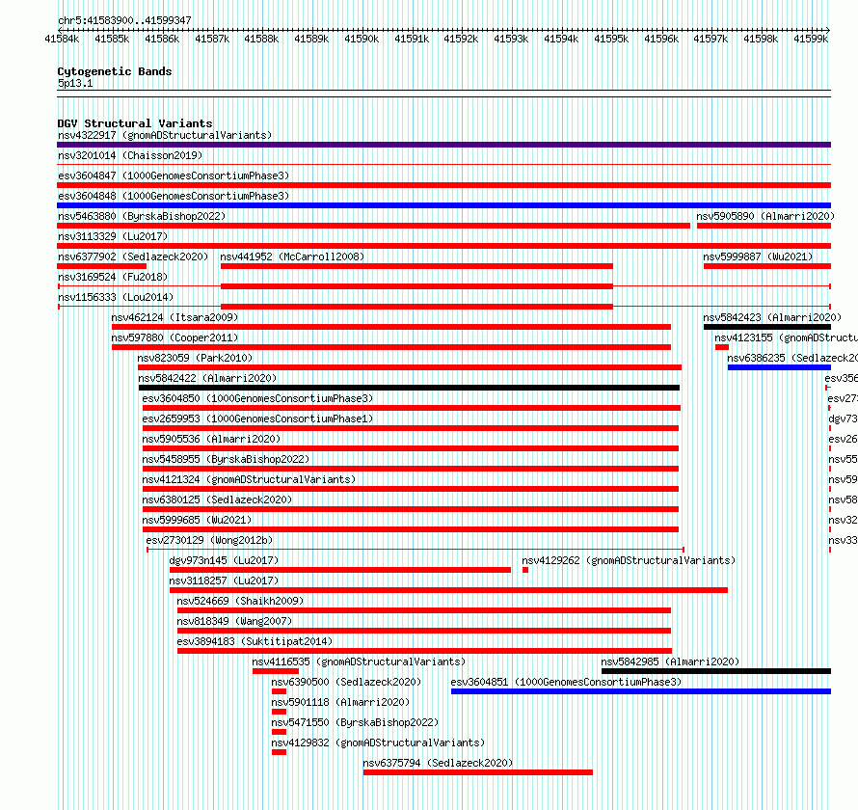This screenshot has height=810, width=858.
Task: Click nsv6375794 (Sedlazeck2020) variant label
Action: pyautogui.click(x=438, y=763)
